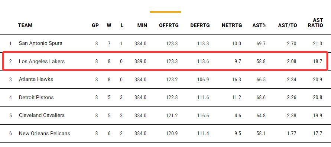Image resolution: width=331 pixels, height=147 pixels.
Task: Click the L losses column header
Action: click(122, 26)
